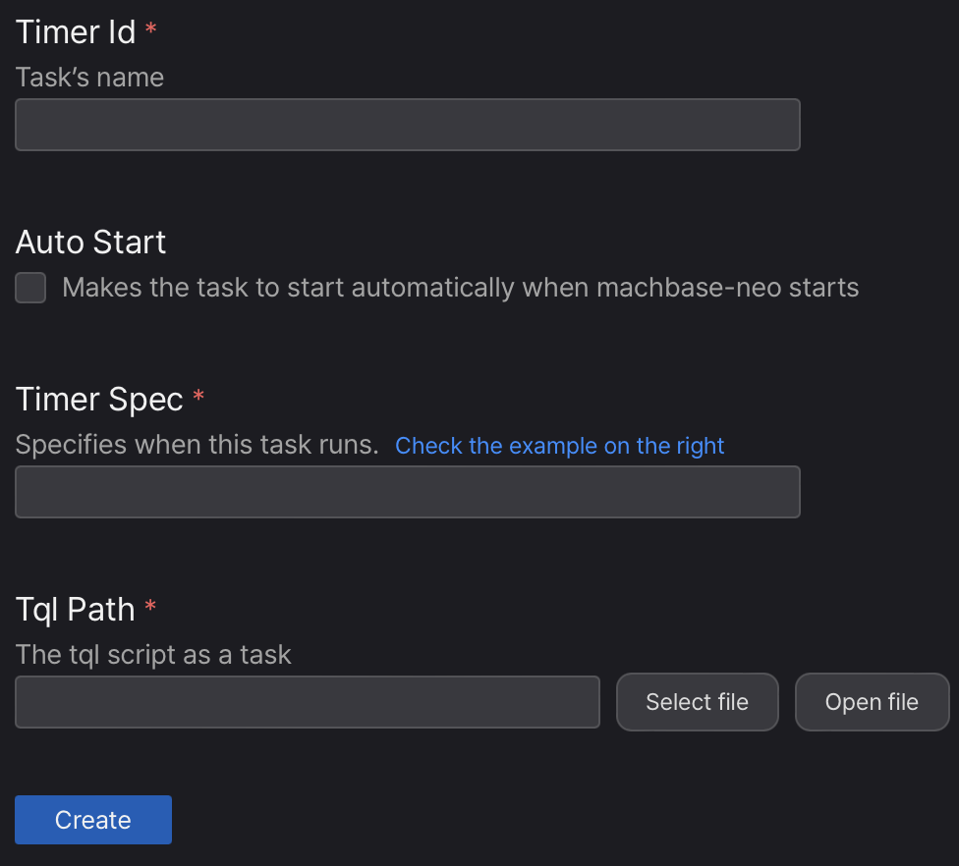Focus the Timer Spec text box

point(407,492)
